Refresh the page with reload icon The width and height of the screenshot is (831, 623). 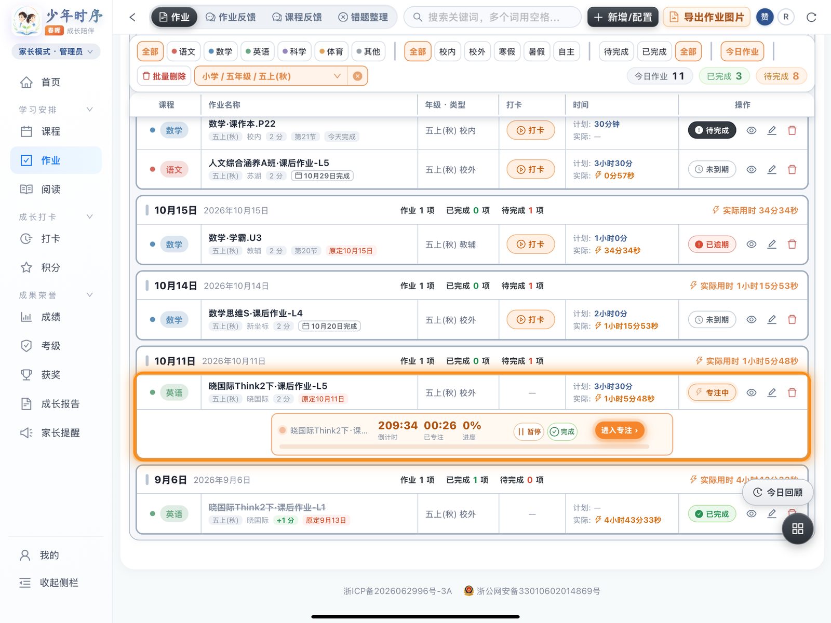(x=811, y=17)
